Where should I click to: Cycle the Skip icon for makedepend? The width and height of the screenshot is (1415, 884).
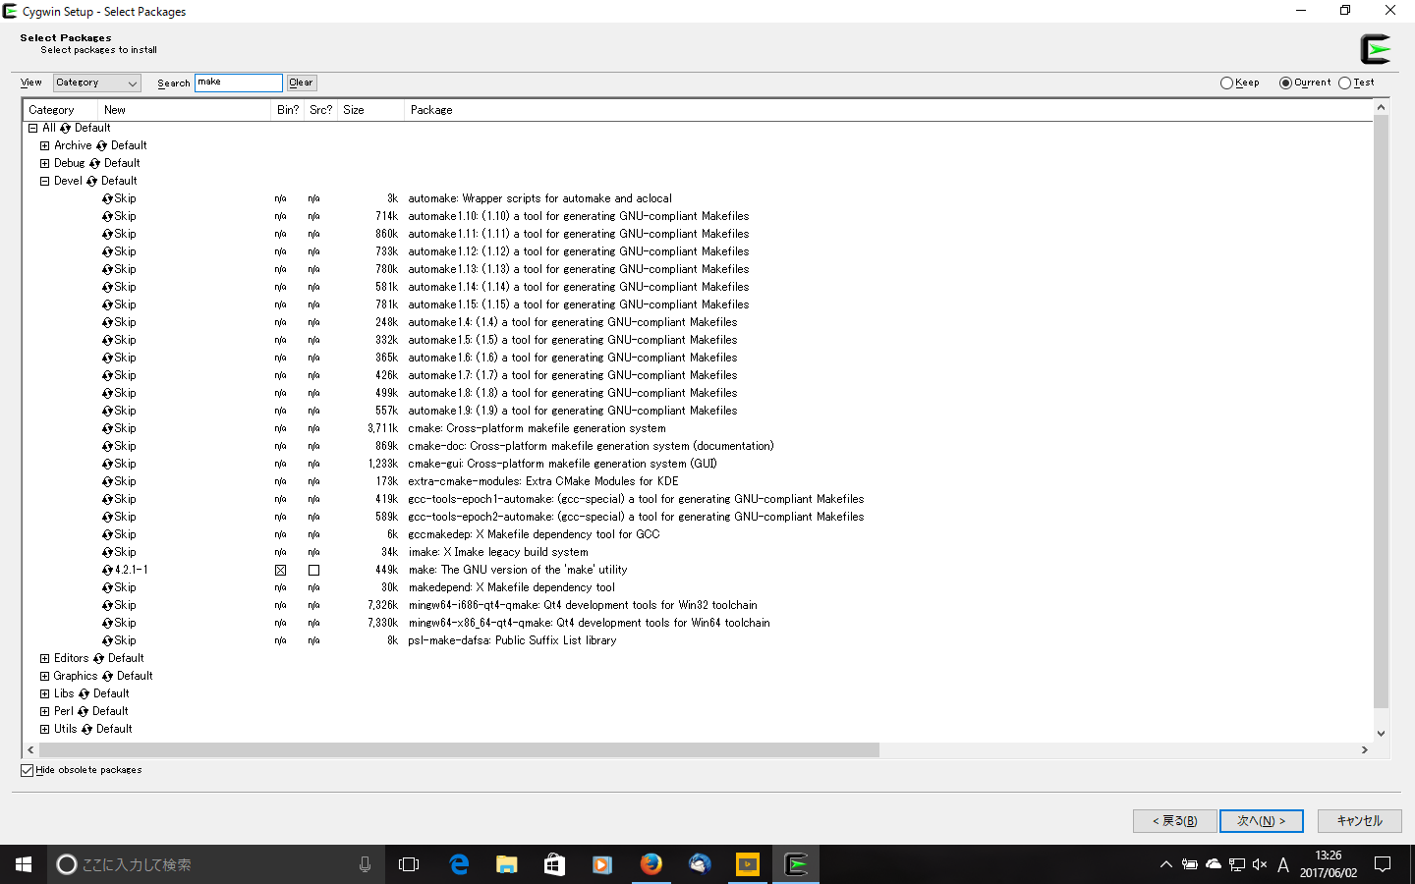pyautogui.click(x=108, y=587)
